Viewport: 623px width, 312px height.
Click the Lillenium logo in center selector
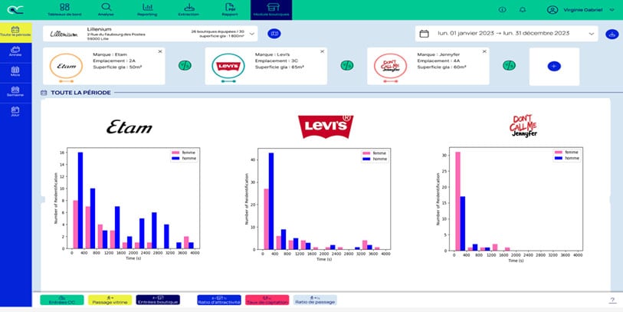[x=64, y=34]
